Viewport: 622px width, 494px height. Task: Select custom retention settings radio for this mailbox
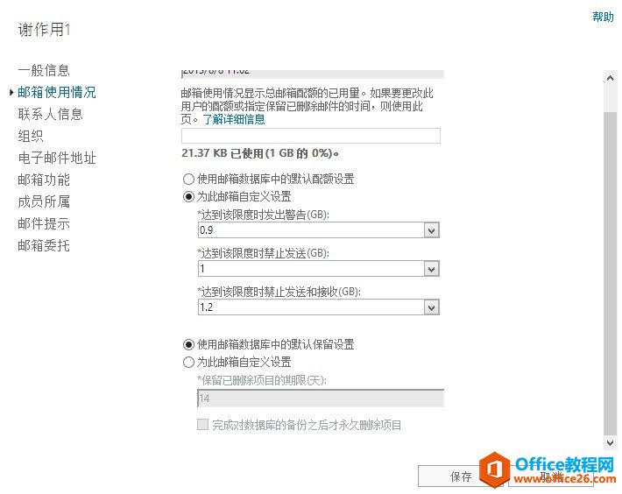click(188, 363)
